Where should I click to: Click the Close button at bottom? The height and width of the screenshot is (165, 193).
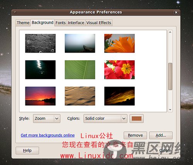(164, 150)
